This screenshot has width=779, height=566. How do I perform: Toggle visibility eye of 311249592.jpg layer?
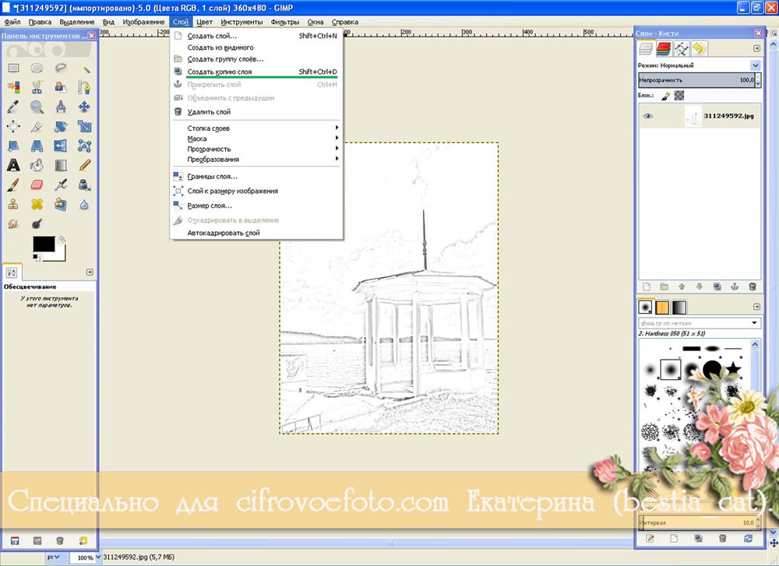coord(648,116)
